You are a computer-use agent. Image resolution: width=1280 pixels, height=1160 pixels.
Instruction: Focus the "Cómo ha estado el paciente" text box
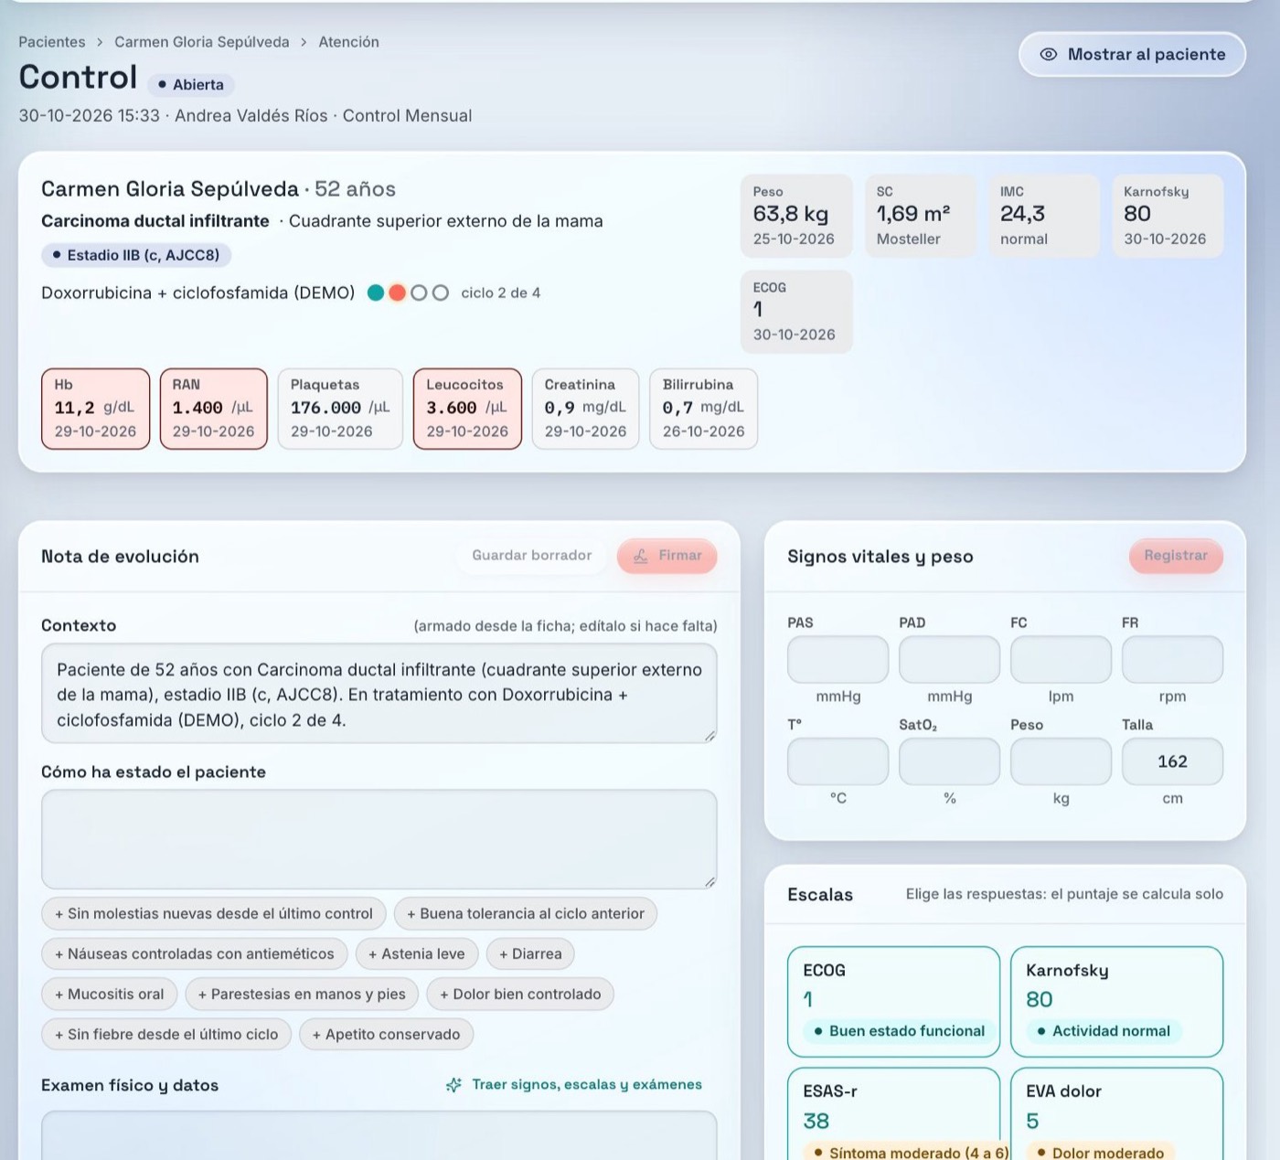(x=379, y=839)
